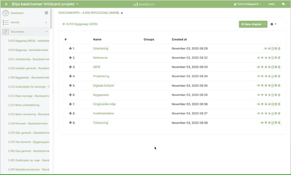Delete the Tidsstyring chapter

coord(279,123)
